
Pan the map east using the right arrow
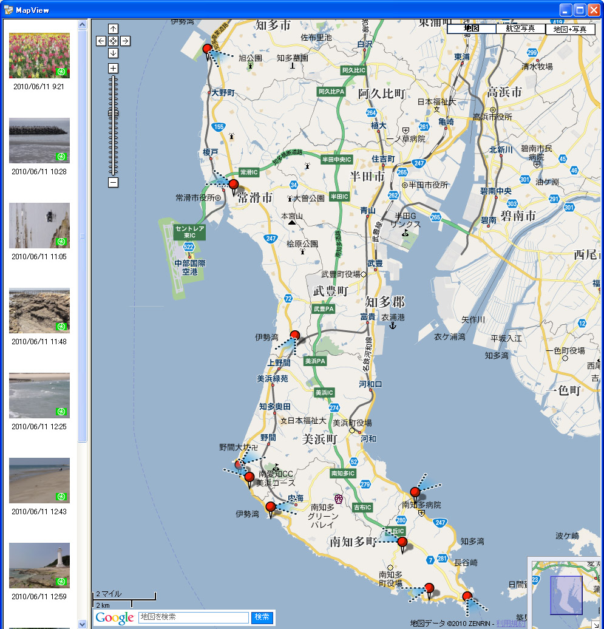tap(124, 41)
